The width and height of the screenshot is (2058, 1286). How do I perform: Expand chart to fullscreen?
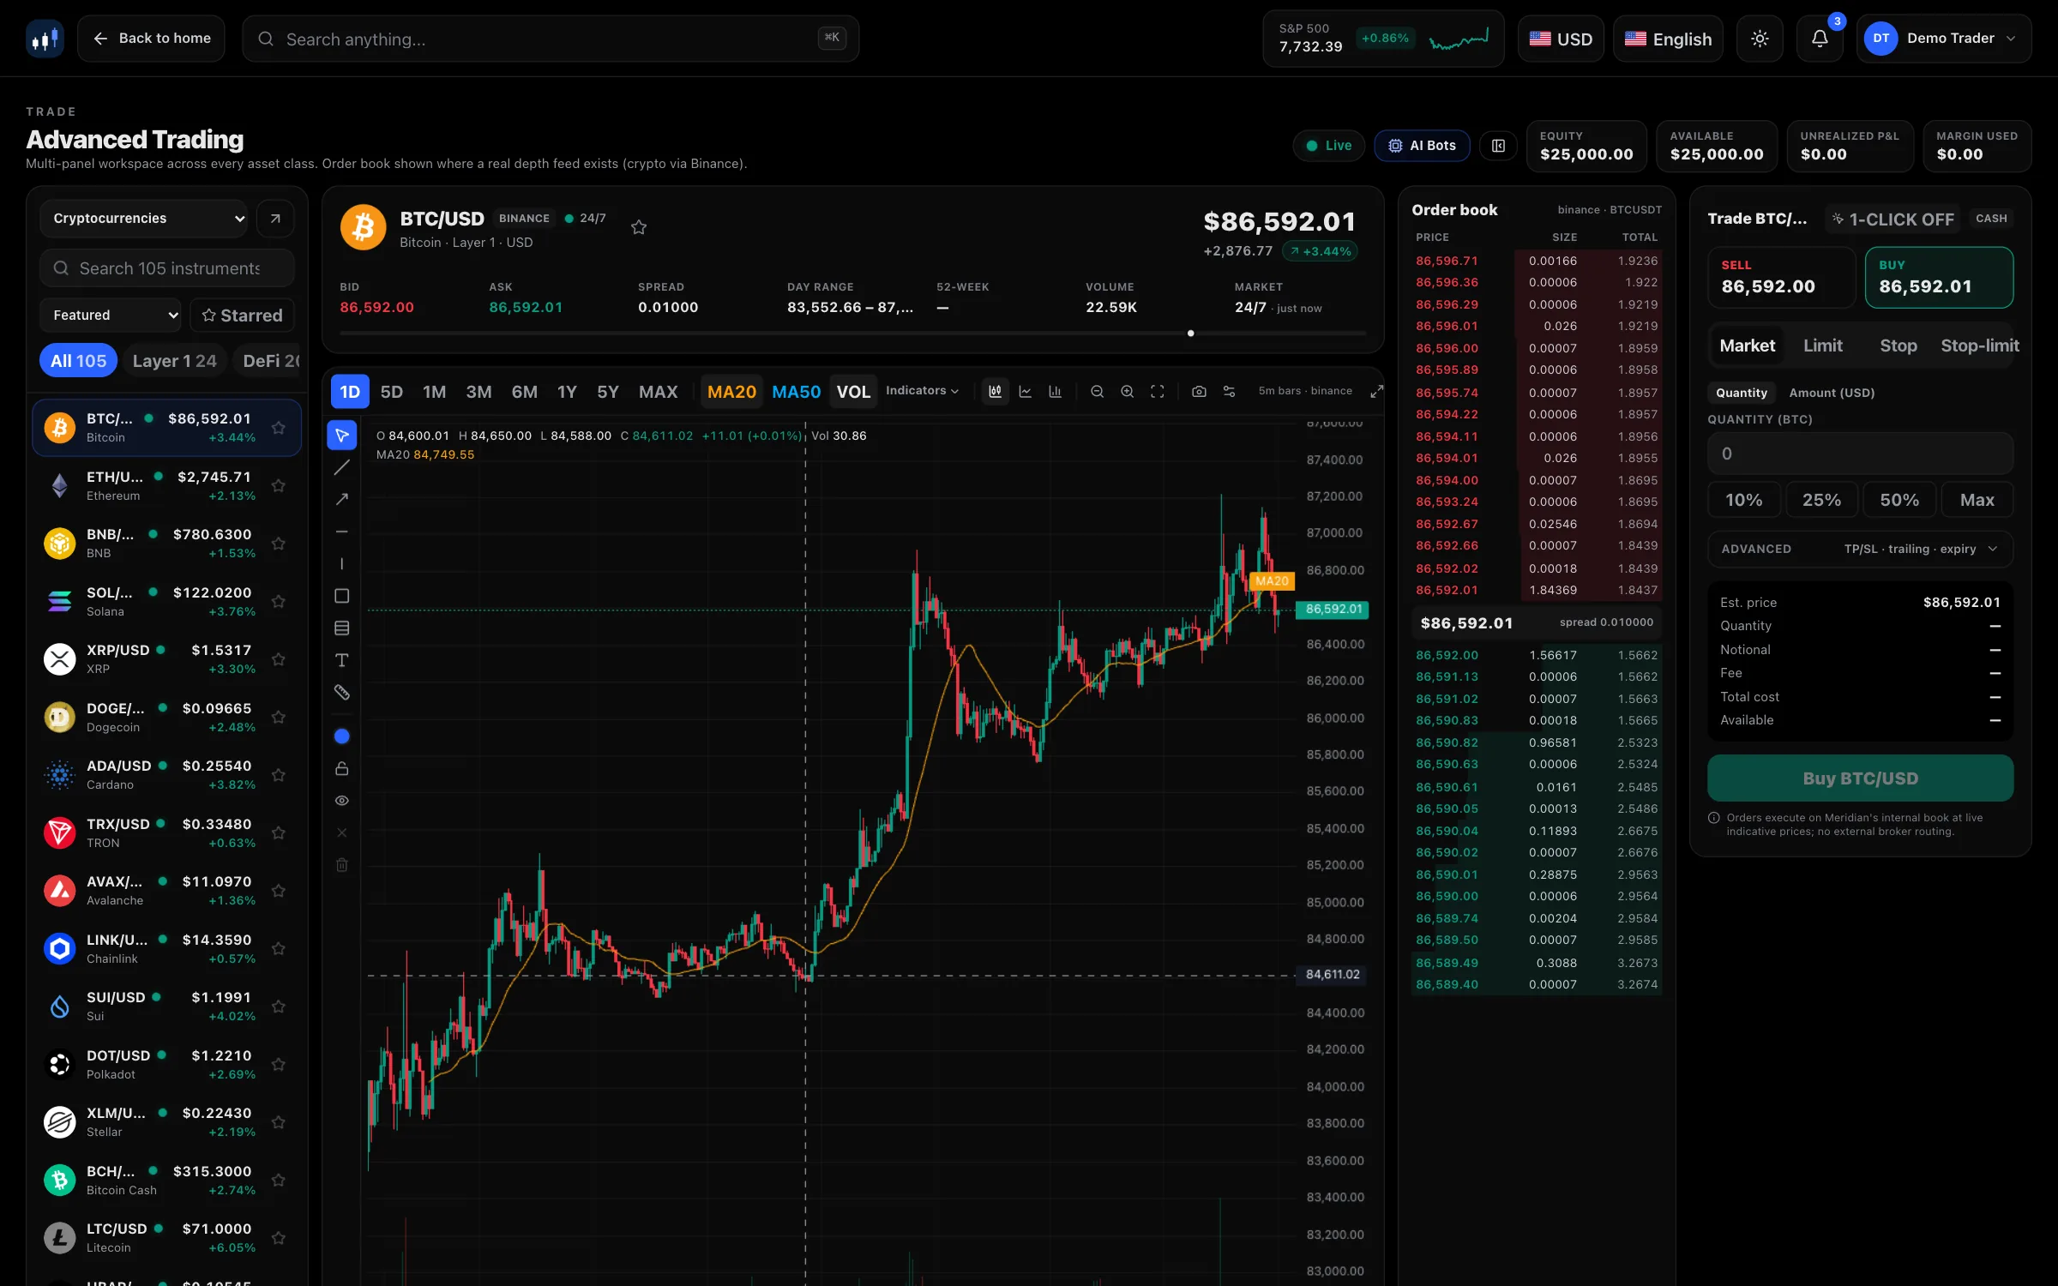coord(1376,391)
